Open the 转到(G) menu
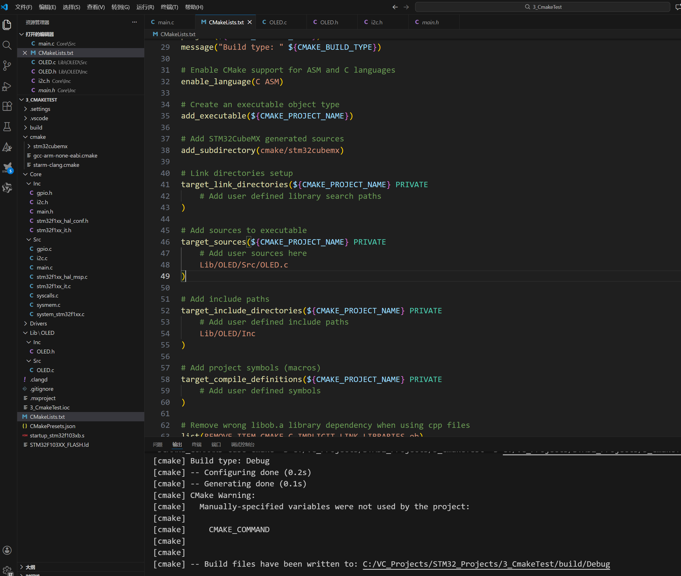Viewport: 681px width, 576px height. tap(120, 7)
